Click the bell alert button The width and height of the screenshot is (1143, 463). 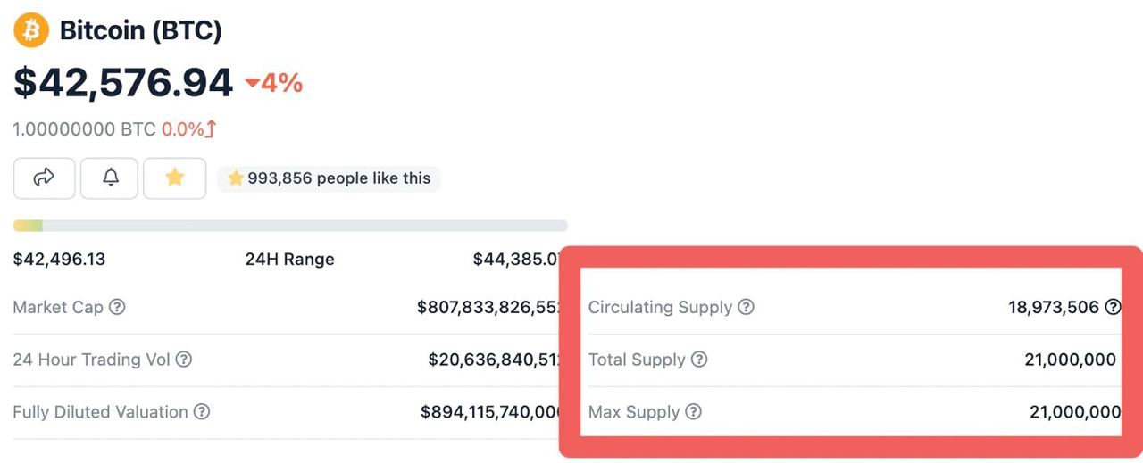pyautogui.click(x=110, y=178)
